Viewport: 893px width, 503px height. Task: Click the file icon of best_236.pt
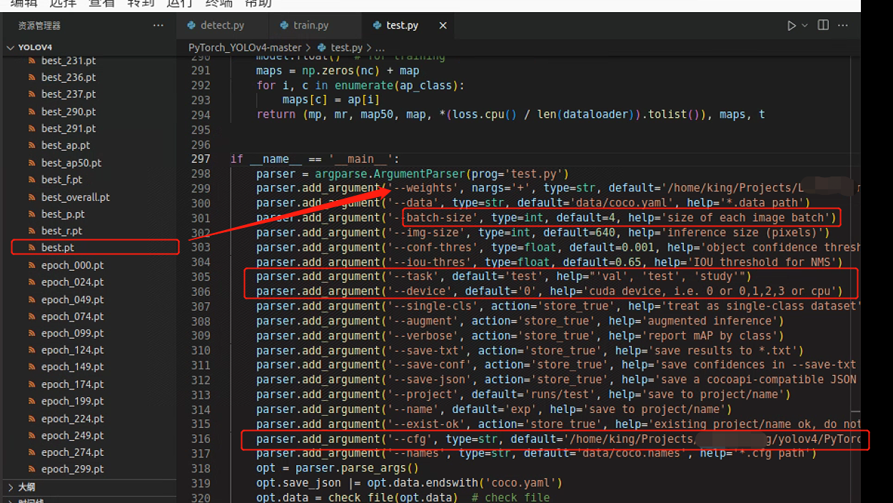[32, 77]
